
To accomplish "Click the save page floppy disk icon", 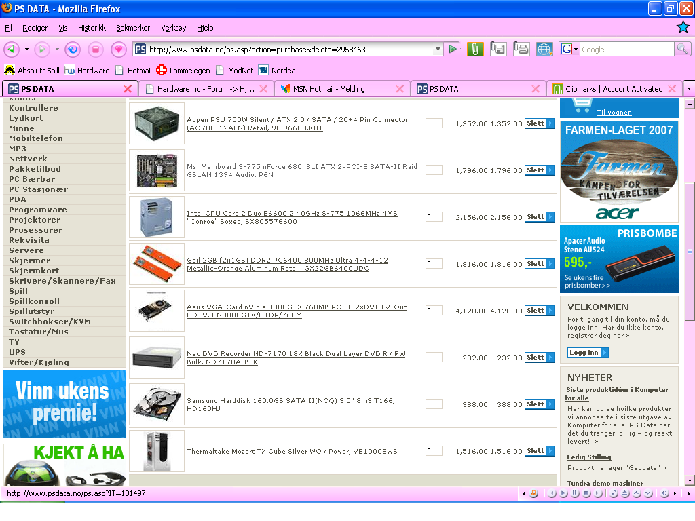I will coord(498,49).
